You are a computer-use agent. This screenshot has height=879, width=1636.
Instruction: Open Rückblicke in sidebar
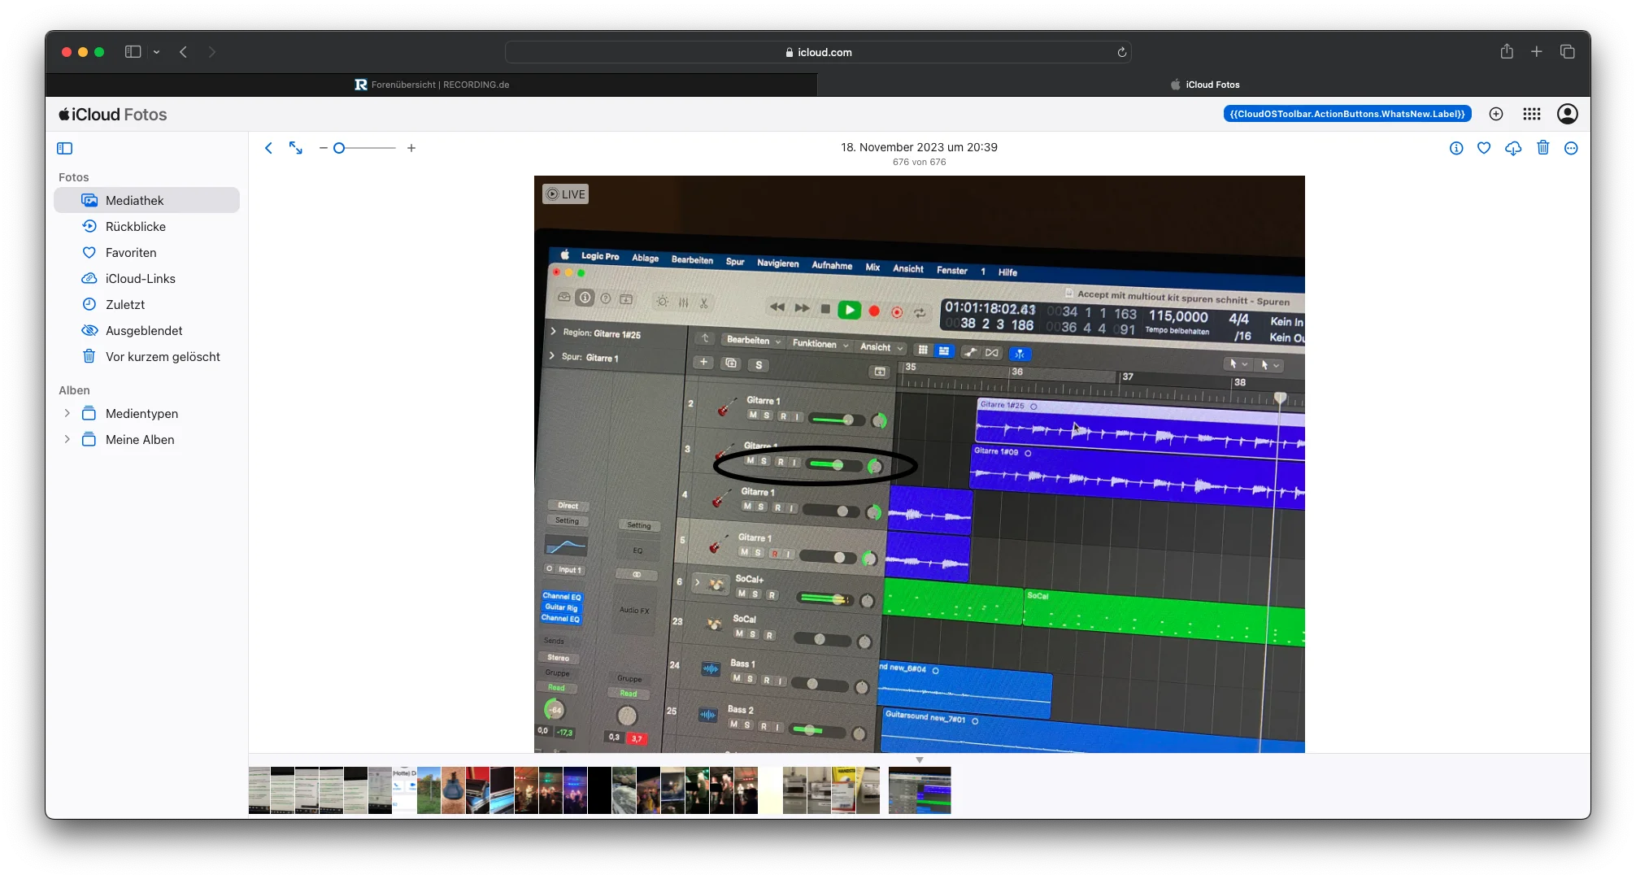point(146,226)
